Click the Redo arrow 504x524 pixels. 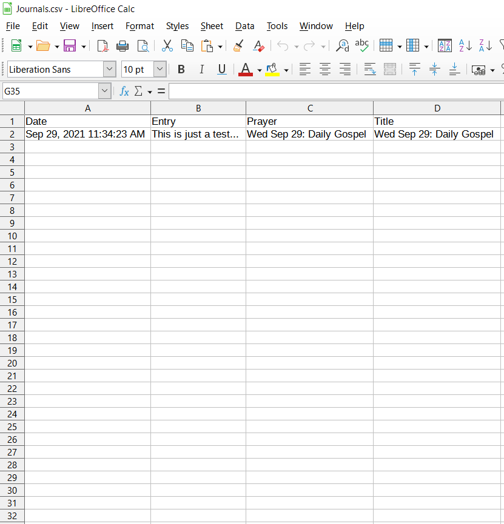[x=309, y=46]
